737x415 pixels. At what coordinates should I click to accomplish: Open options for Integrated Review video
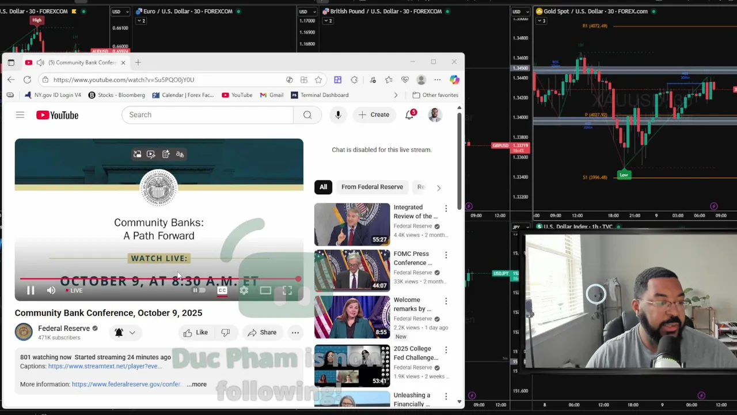coord(446,208)
